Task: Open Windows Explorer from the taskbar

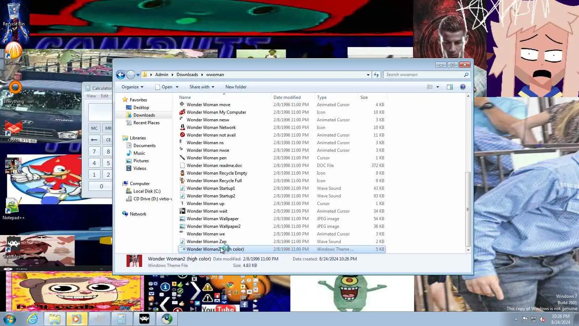Action: tap(55, 319)
